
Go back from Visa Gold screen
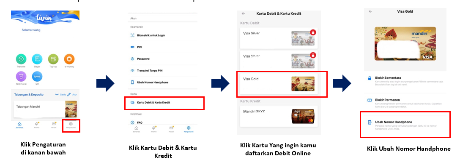point(370,11)
